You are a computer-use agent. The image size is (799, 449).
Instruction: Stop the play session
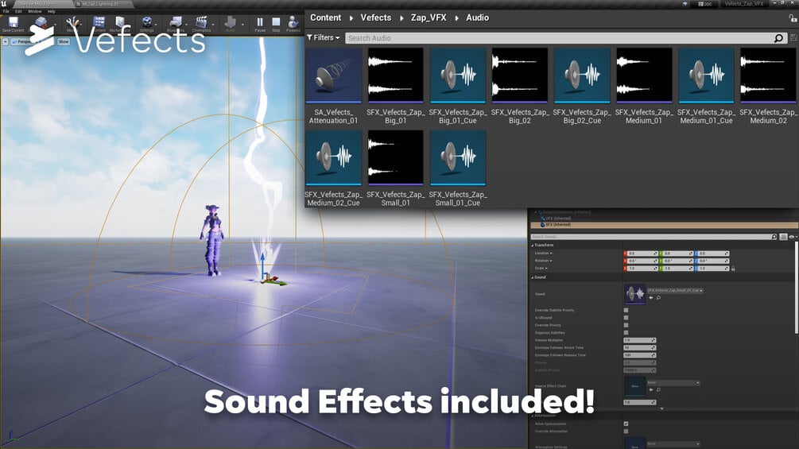pos(276,24)
